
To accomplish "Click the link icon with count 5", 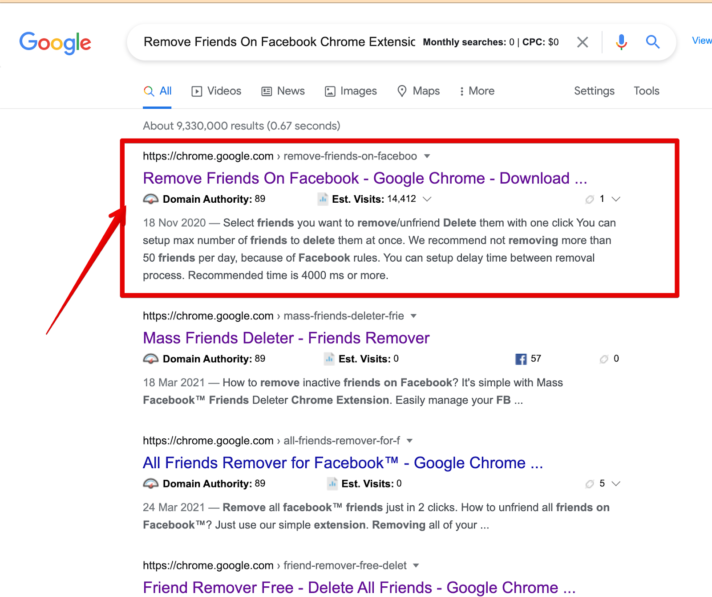I will pyautogui.click(x=590, y=484).
